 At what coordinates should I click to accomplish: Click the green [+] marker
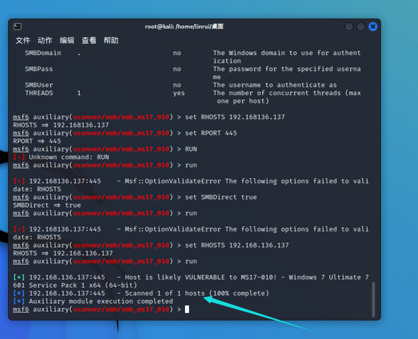tap(19, 277)
